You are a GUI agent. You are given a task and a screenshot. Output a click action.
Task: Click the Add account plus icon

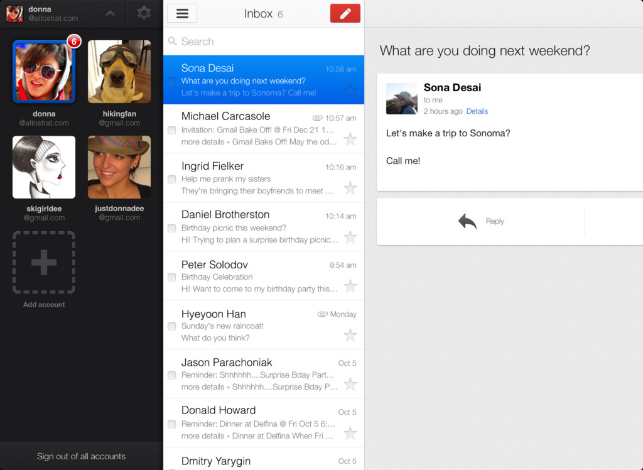pyautogui.click(x=44, y=262)
